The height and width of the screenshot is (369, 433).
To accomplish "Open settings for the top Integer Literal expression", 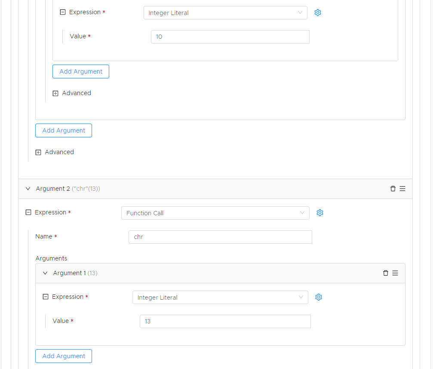I will [x=318, y=12].
